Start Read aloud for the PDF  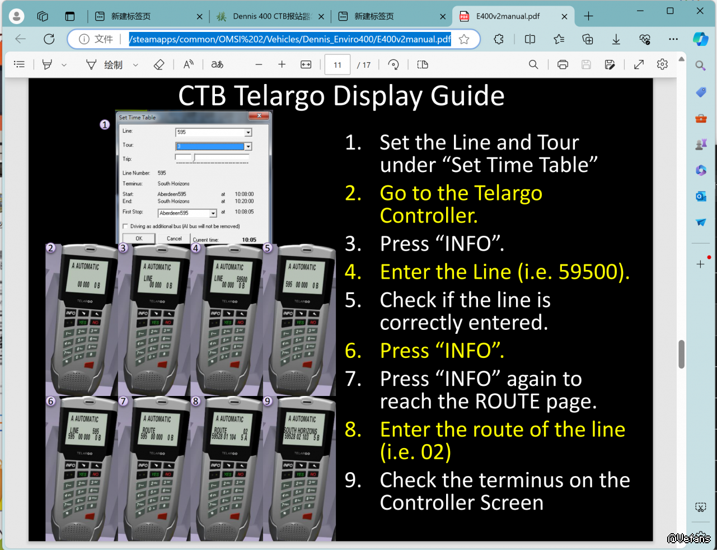(189, 64)
